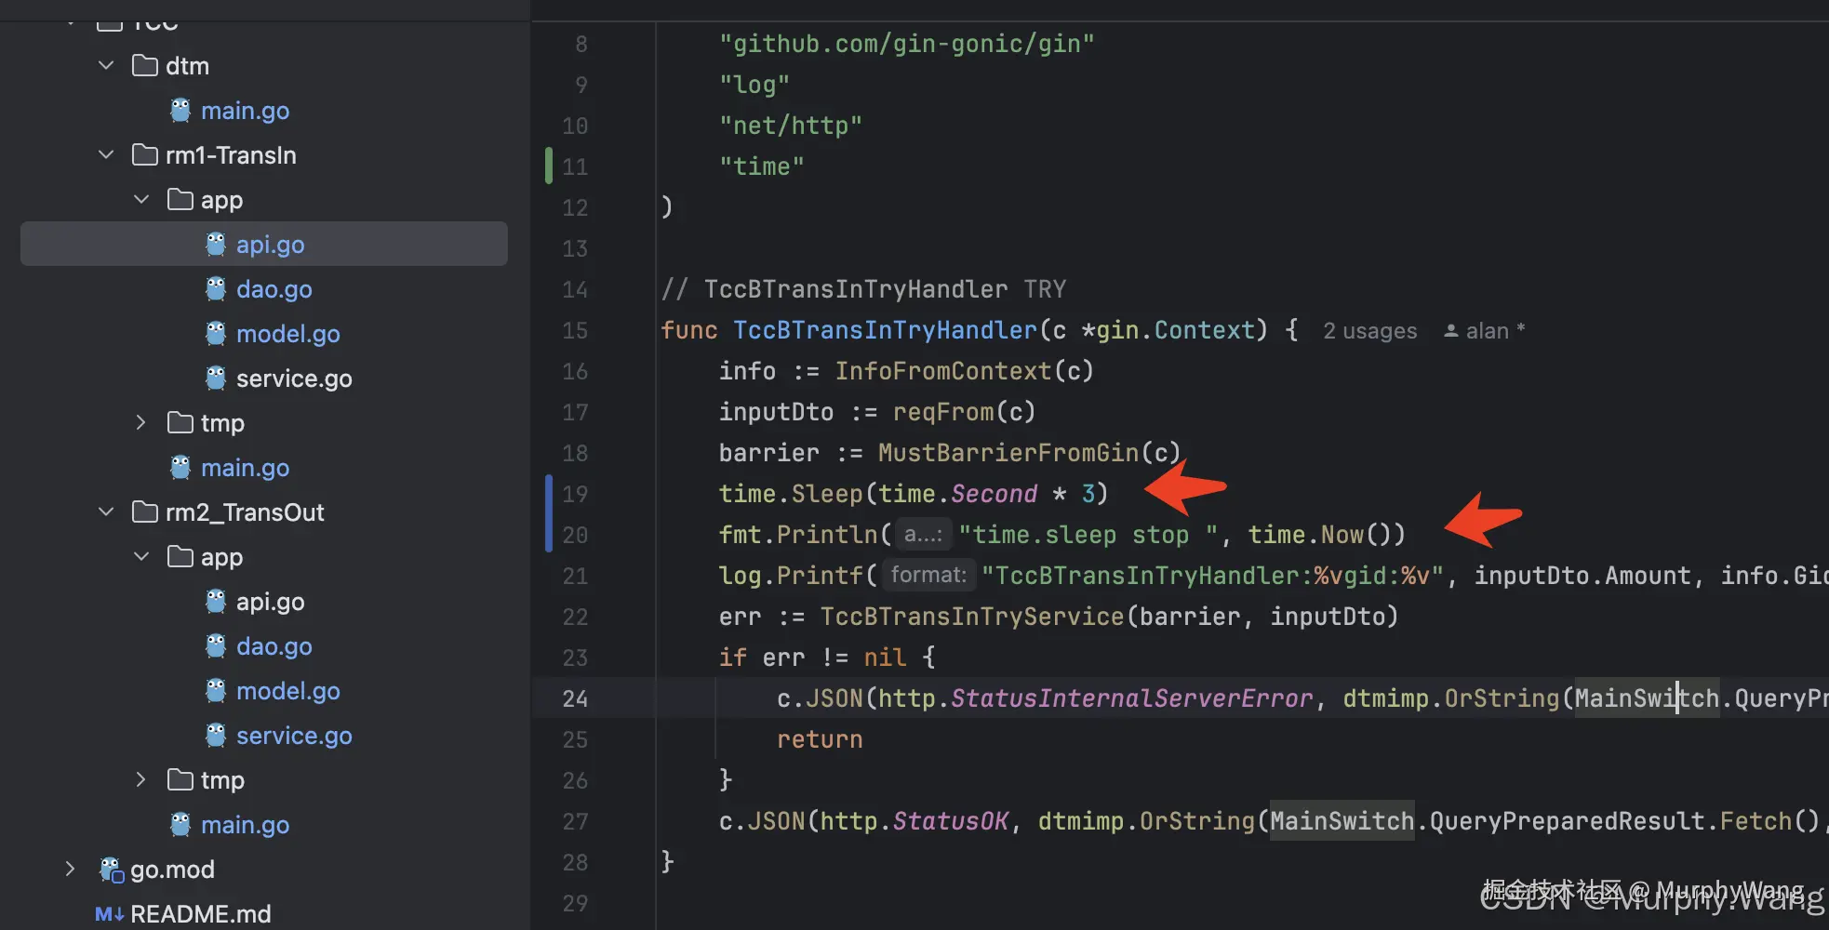Collapse the dtm folder chevron
The height and width of the screenshot is (930, 1829).
pyautogui.click(x=106, y=66)
